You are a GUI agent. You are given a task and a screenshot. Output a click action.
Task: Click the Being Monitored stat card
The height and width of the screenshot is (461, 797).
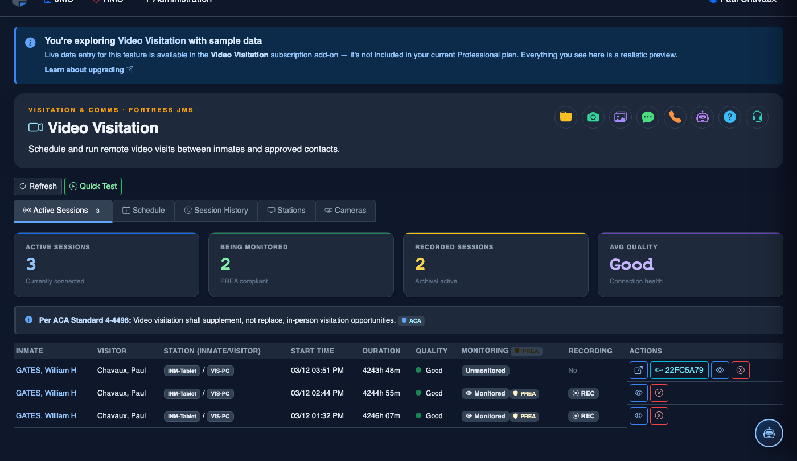pyautogui.click(x=301, y=265)
